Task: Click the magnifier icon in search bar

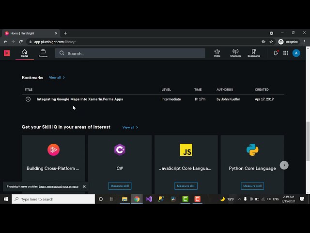Action: click(x=62, y=53)
